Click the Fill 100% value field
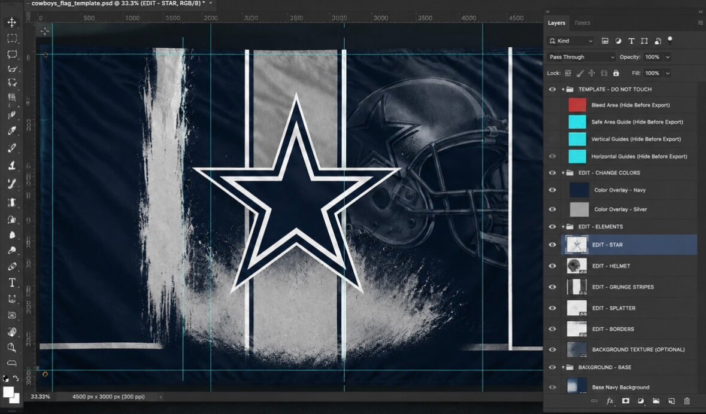Screen dimensions: 706x414 (653, 73)
